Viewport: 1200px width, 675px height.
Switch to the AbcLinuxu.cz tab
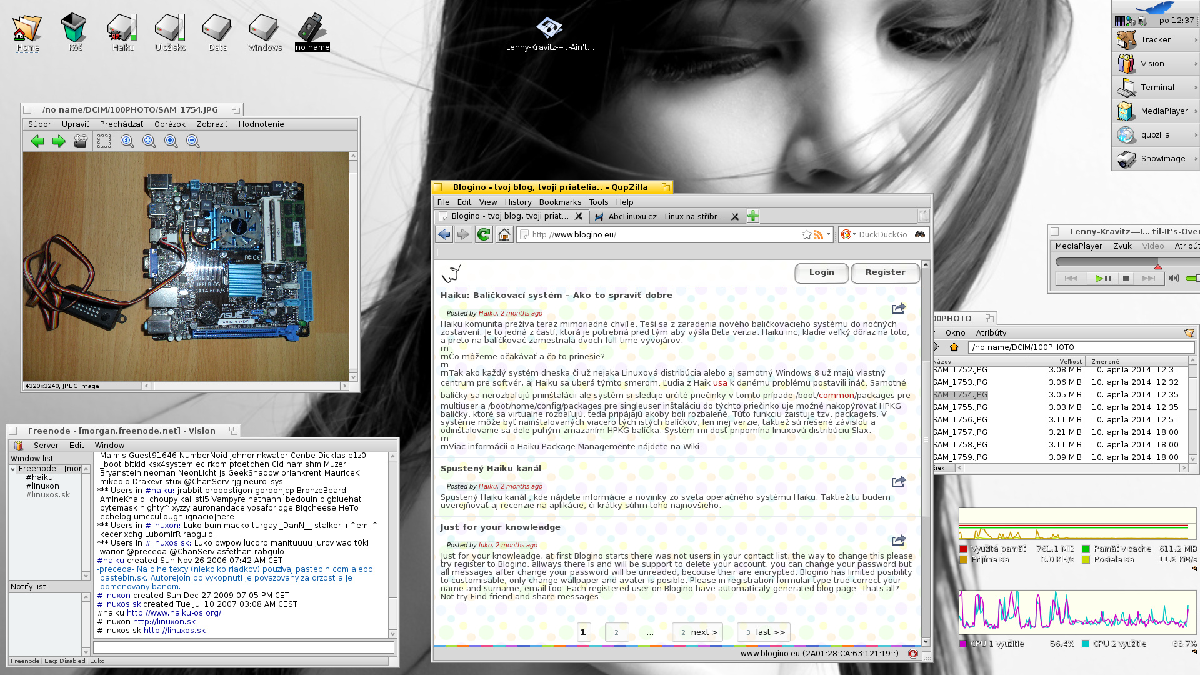[x=667, y=217]
